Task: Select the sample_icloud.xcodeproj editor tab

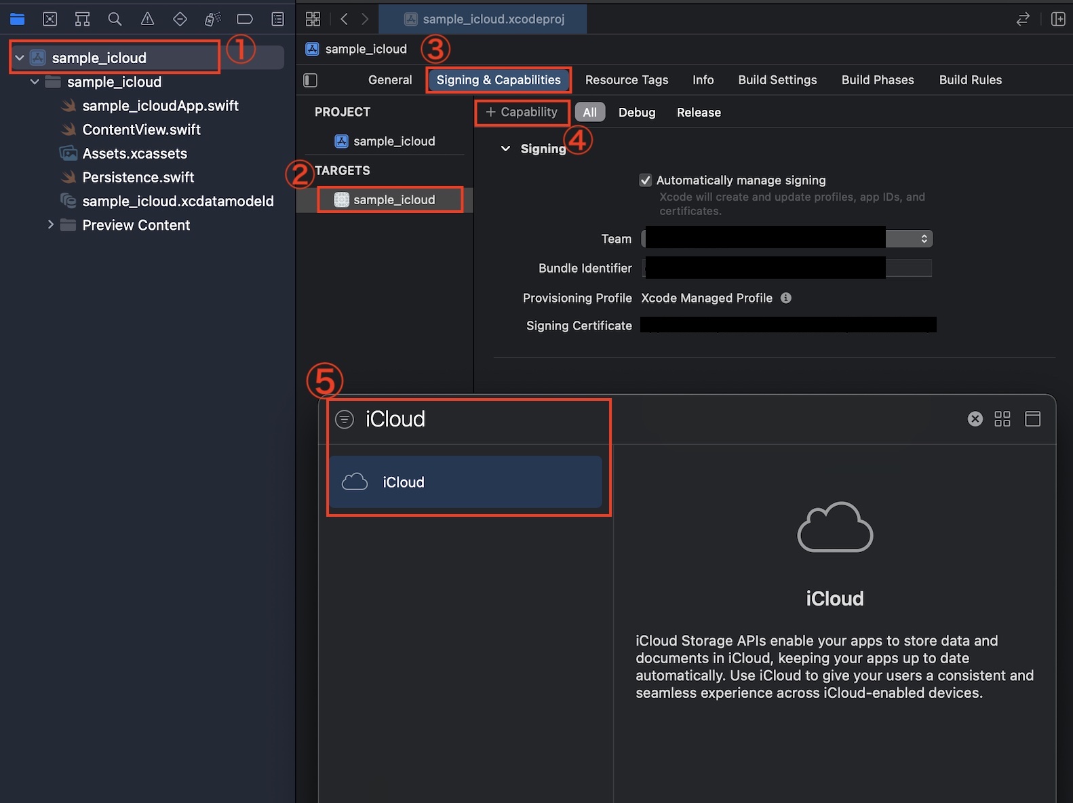Action: pos(483,19)
